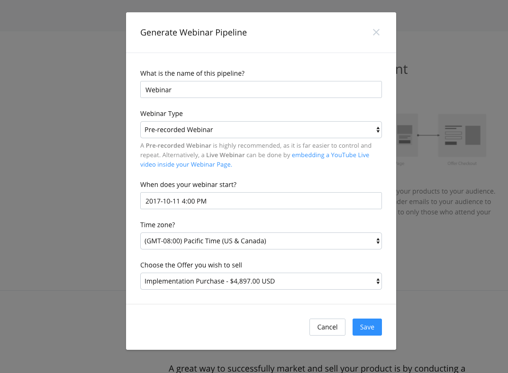Select Pre-recorded Webinar from its combo box
The image size is (508, 373).
pos(261,129)
